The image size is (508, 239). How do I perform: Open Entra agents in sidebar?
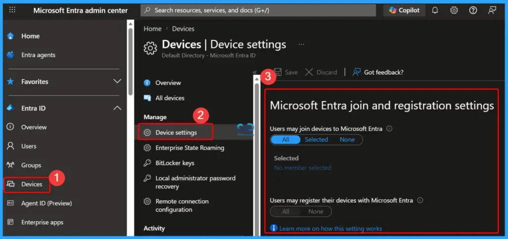coord(38,55)
